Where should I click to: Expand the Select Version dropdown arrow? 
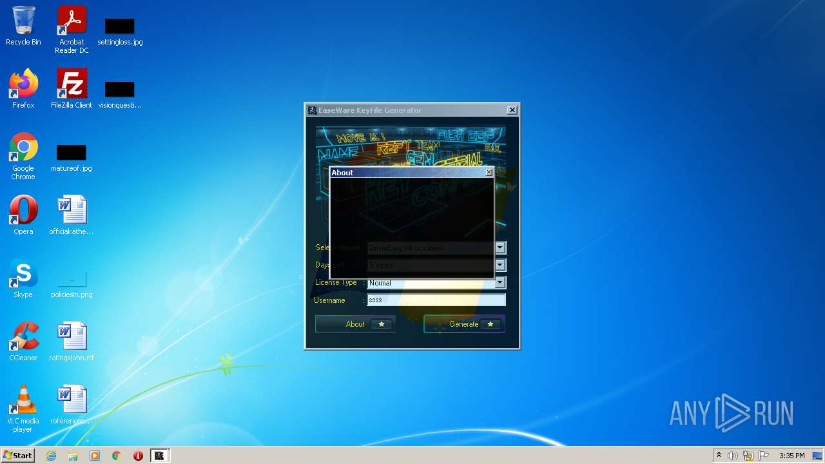click(x=500, y=247)
